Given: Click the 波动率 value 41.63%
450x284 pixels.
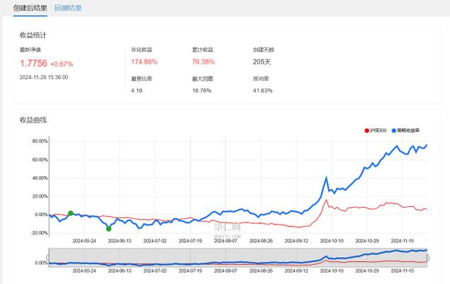Looking at the screenshot, I should 263,91.
